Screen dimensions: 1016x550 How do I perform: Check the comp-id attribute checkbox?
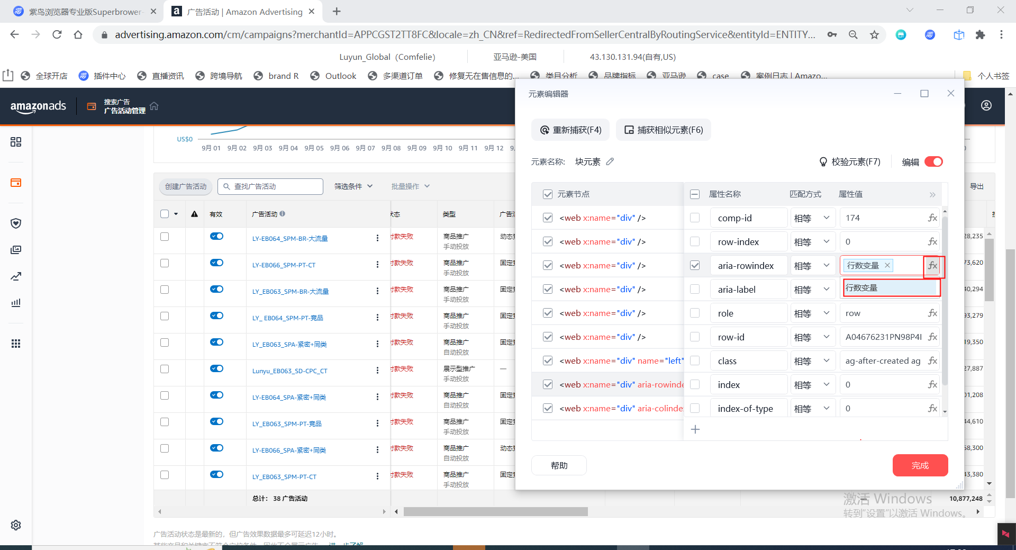[695, 218]
